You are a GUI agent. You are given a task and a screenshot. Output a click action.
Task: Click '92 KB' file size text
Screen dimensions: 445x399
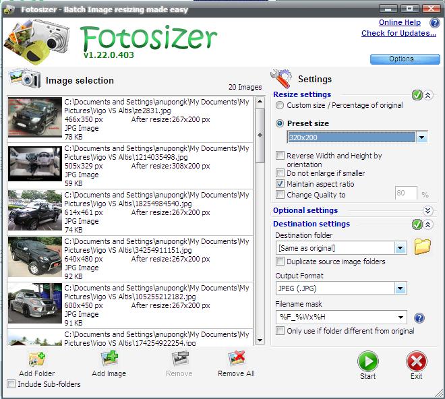click(x=73, y=276)
